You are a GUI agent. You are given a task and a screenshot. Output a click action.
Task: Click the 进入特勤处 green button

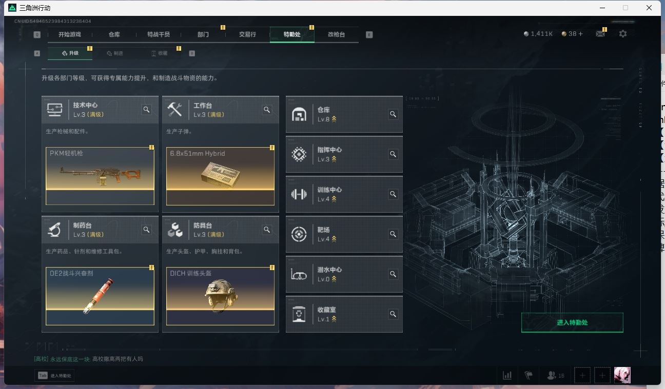click(x=572, y=322)
